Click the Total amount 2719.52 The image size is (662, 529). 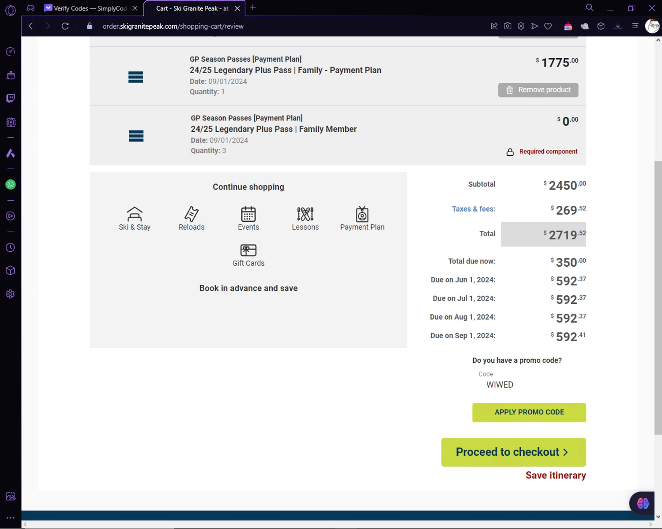[x=564, y=235]
